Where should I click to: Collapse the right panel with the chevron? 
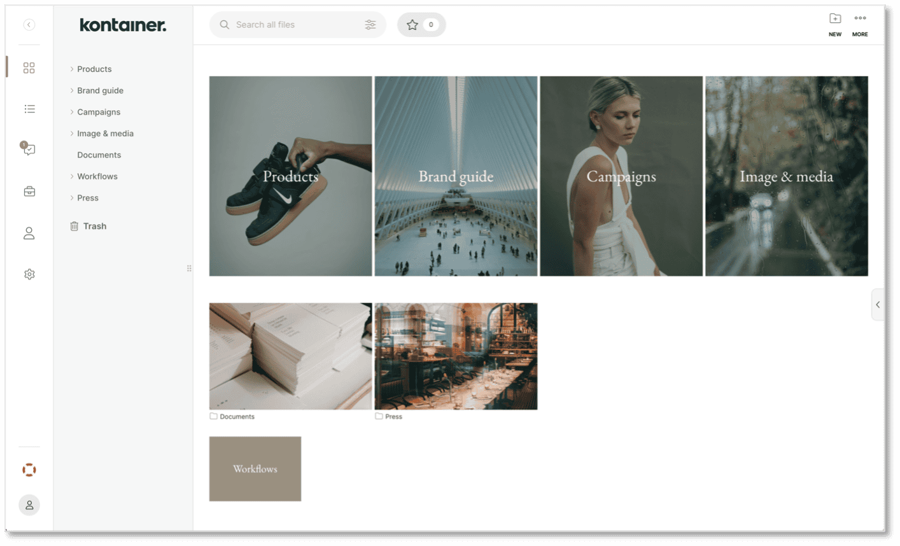(x=876, y=304)
